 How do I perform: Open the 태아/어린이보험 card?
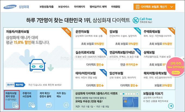click(x=90, y=79)
